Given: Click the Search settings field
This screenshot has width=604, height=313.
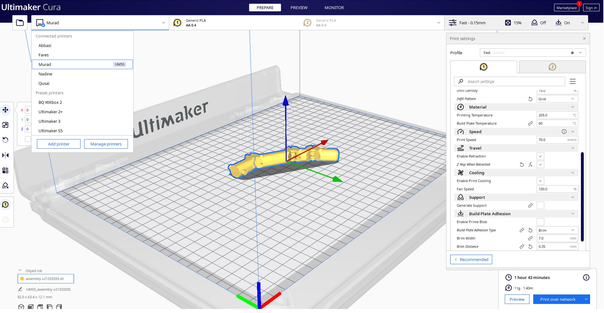Looking at the screenshot, I should [x=510, y=82].
